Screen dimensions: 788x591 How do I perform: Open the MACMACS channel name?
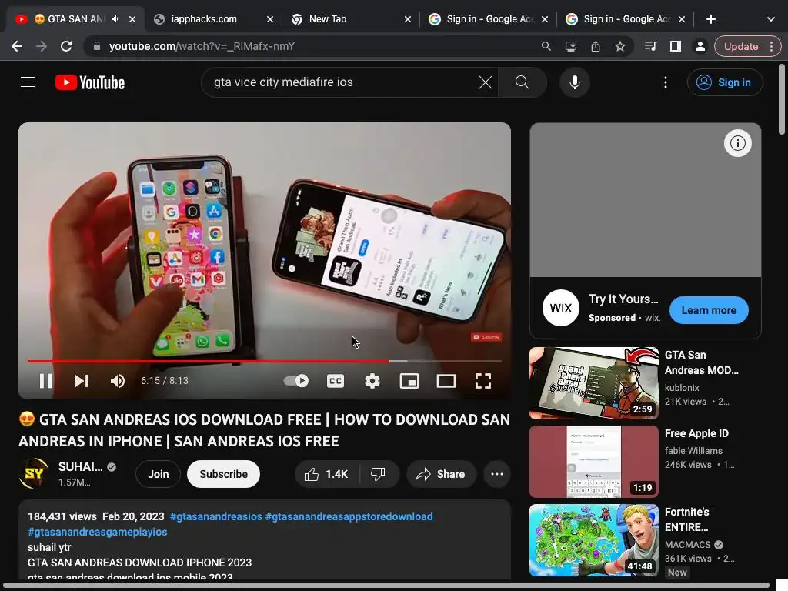pos(687,544)
